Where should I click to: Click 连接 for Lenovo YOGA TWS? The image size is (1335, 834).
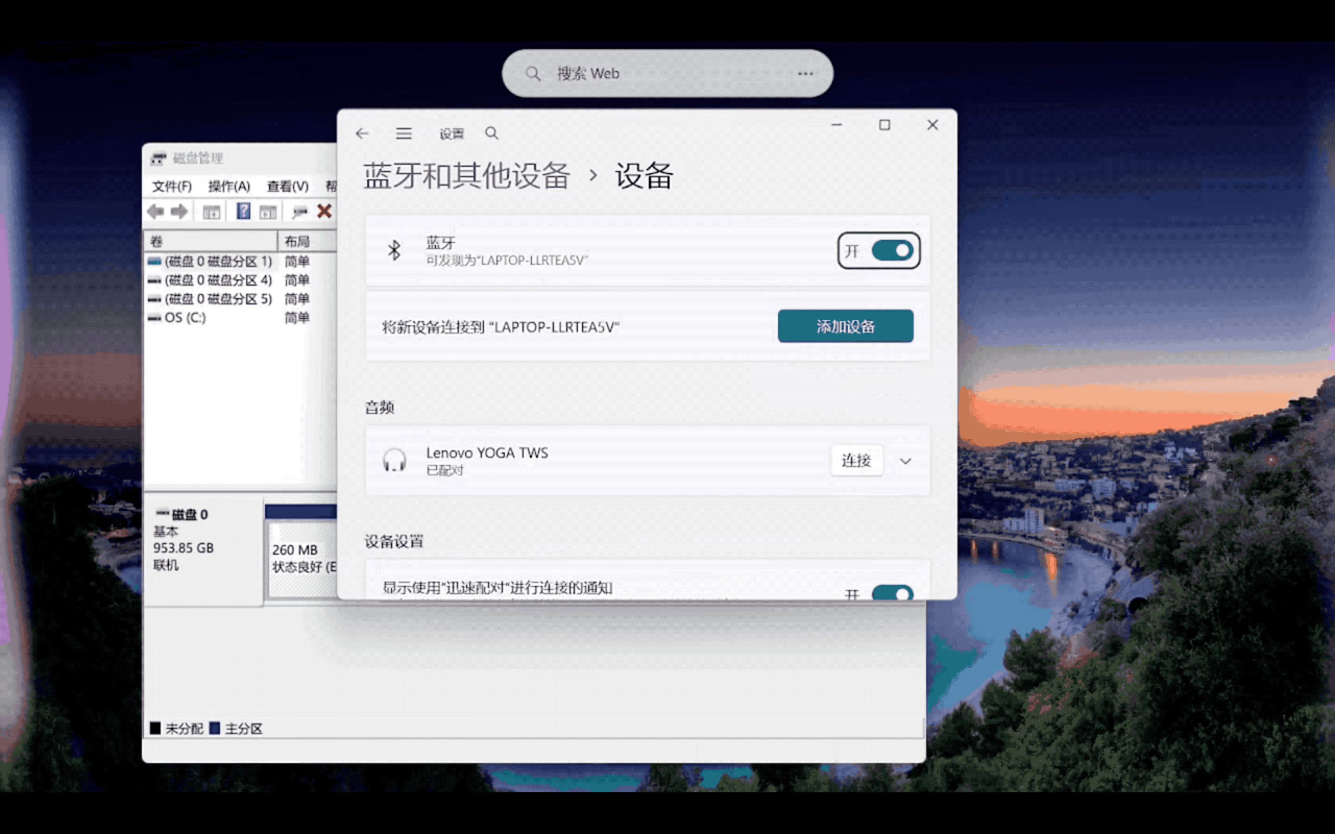pos(856,461)
